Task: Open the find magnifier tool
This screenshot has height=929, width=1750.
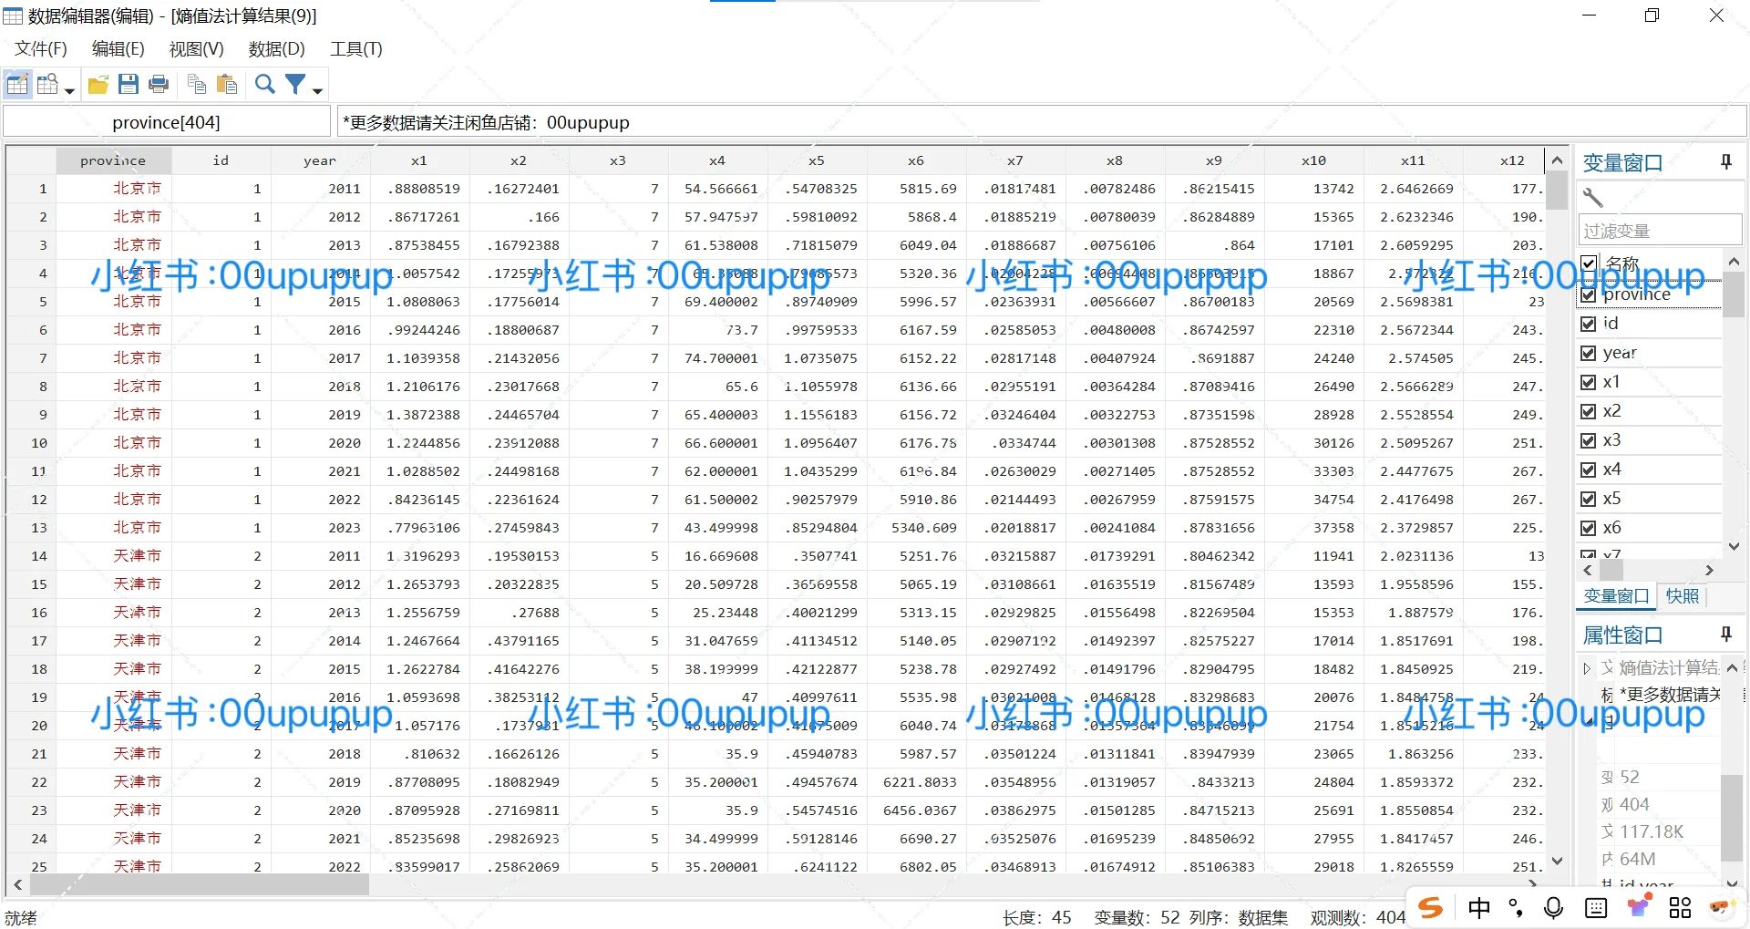Action: 265,85
